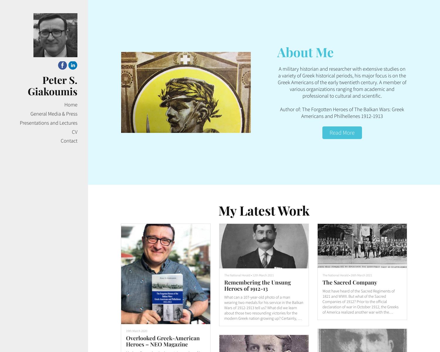Open General Media & Press page
The width and height of the screenshot is (440, 352).
click(x=54, y=114)
